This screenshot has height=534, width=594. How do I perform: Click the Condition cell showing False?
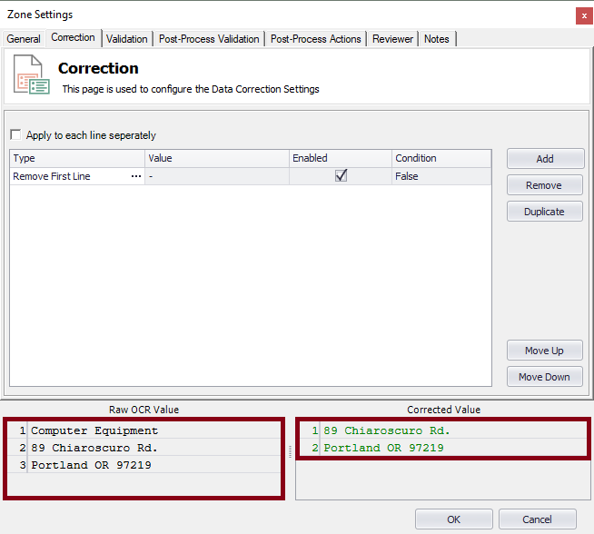pos(441,176)
